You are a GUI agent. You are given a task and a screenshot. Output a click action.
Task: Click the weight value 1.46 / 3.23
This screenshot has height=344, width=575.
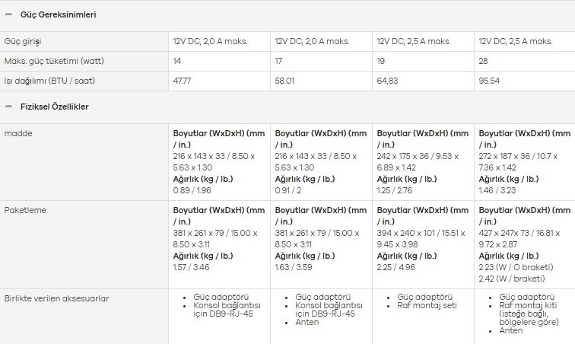point(497,190)
